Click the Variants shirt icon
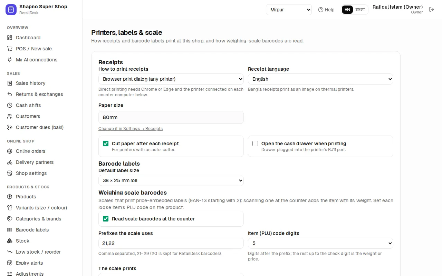The image size is (442, 276). click(x=10, y=208)
